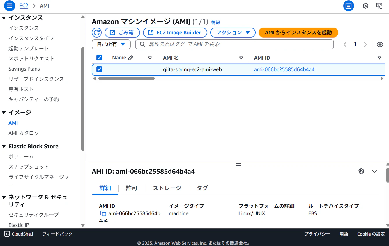Click the detail panel resize handle

pyautogui.click(x=238, y=165)
